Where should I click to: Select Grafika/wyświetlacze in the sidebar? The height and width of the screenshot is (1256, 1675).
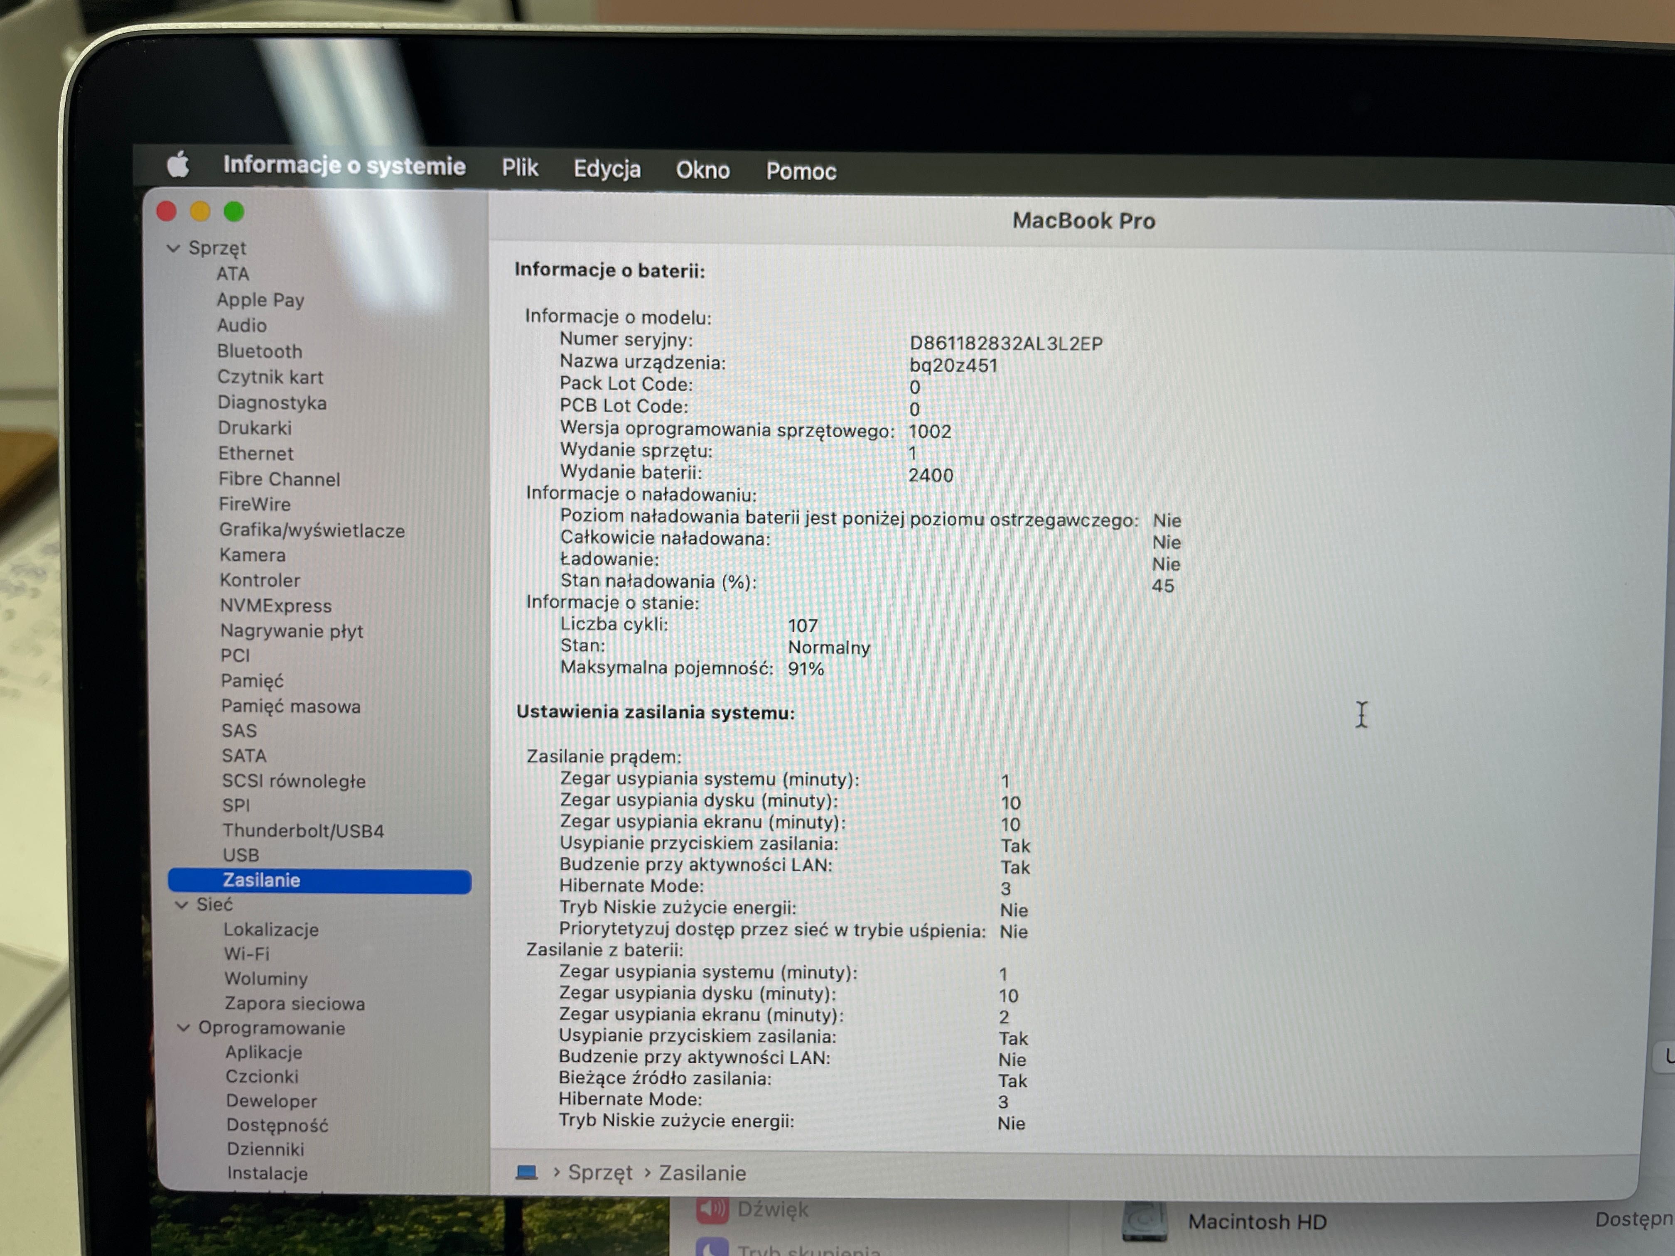pyautogui.click(x=312, y=530)
